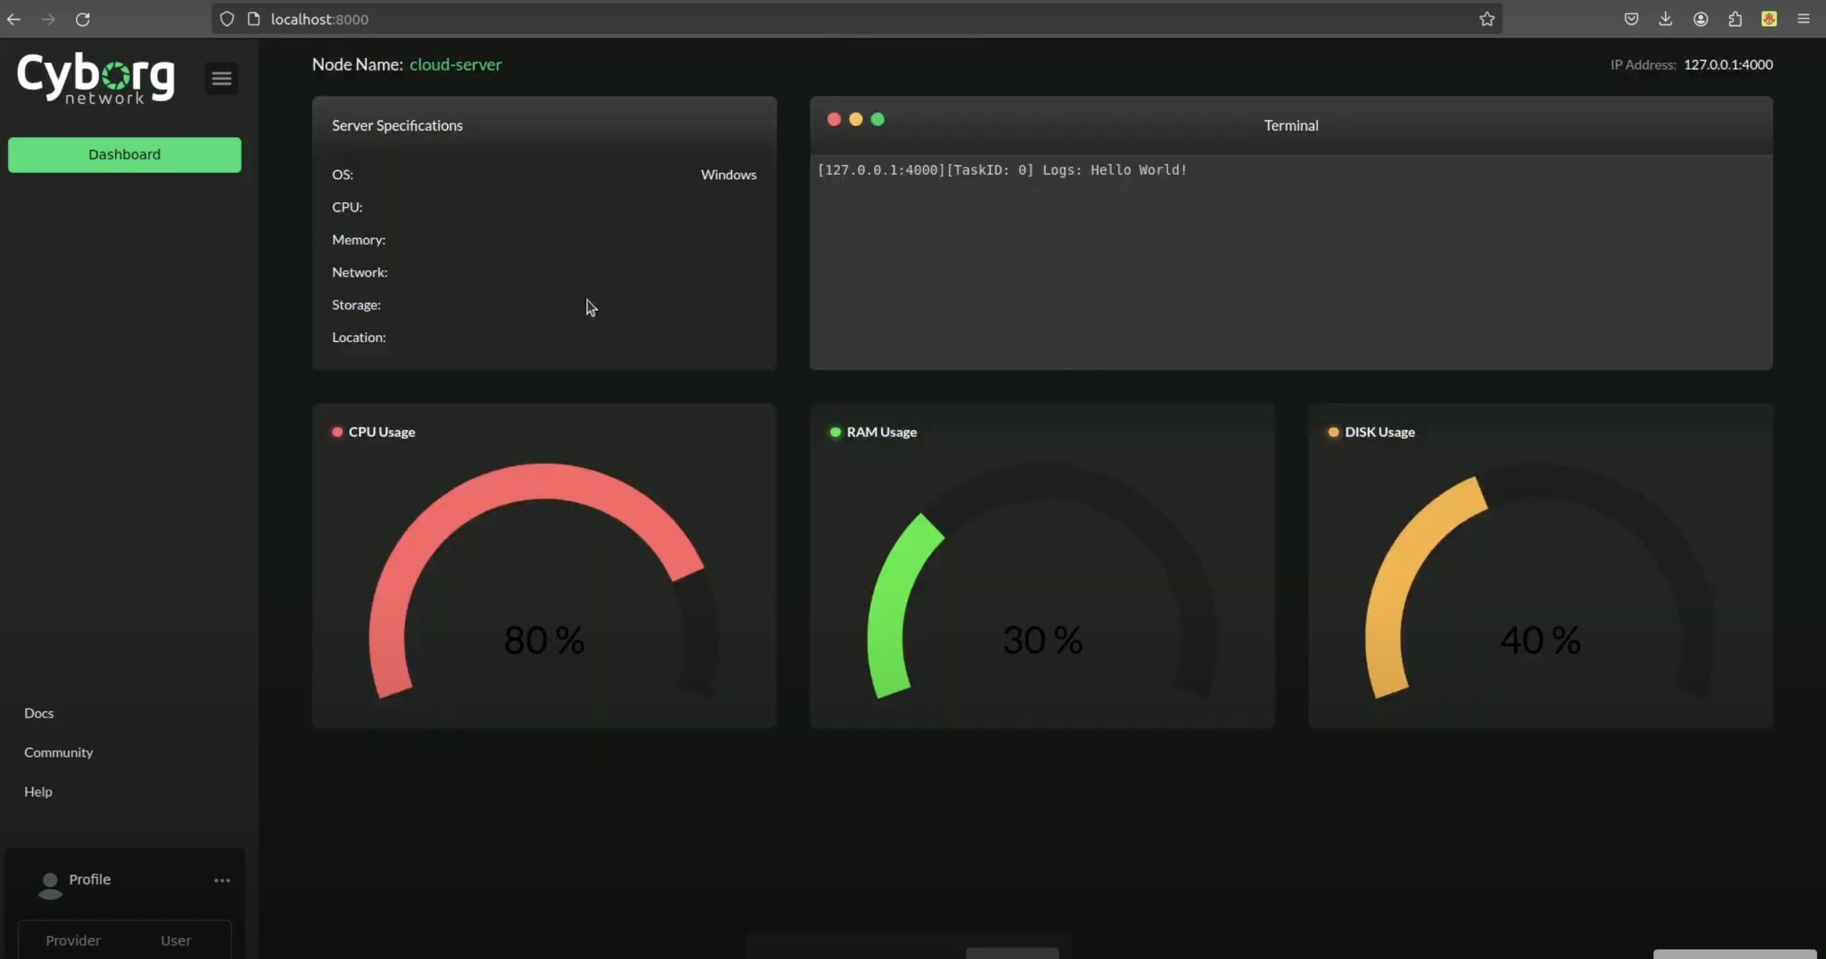Expand profile options with three dots
This screenshot has height=959, width=1826.
[222, 880]
